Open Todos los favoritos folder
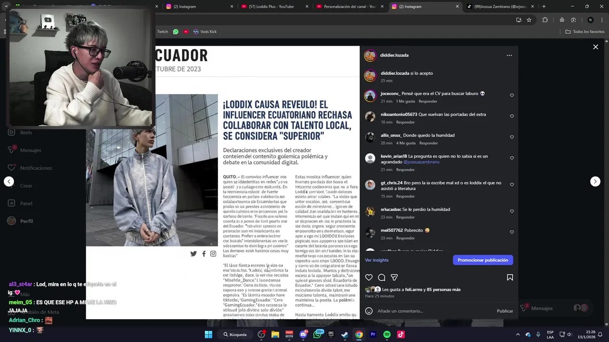The image size is (609, 342). [x=585, y=32]
